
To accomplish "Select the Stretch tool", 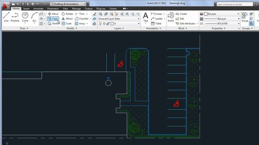I will [x=53, y=24].
